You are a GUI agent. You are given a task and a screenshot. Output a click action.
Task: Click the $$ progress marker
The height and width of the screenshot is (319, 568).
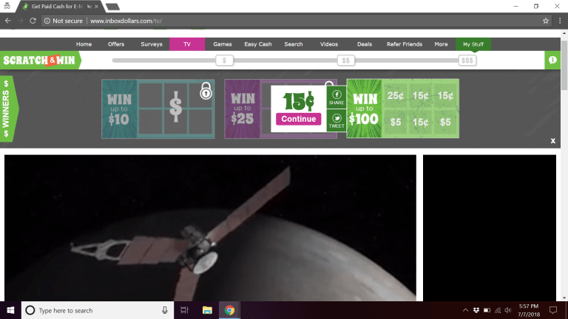[x=345, y=61]
